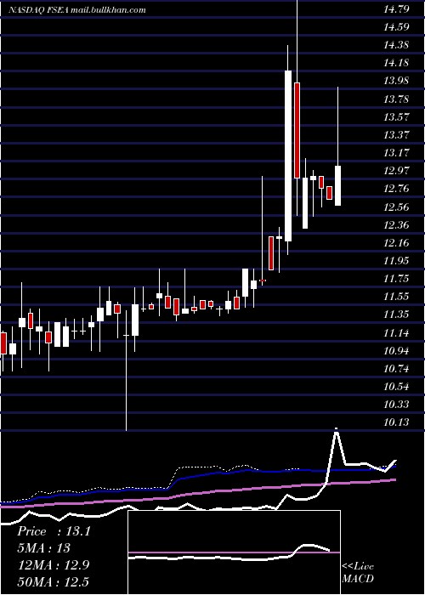Viewport: 425px width, 595px height.
Task: Click the tall red candle beside the largest white candle
Action: pos(297,130)
